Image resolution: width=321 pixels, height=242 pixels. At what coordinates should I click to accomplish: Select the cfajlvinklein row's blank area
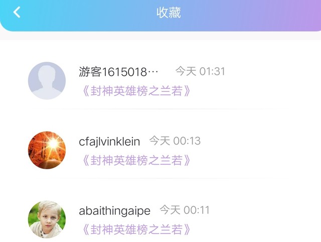click(x=266, y=150)
